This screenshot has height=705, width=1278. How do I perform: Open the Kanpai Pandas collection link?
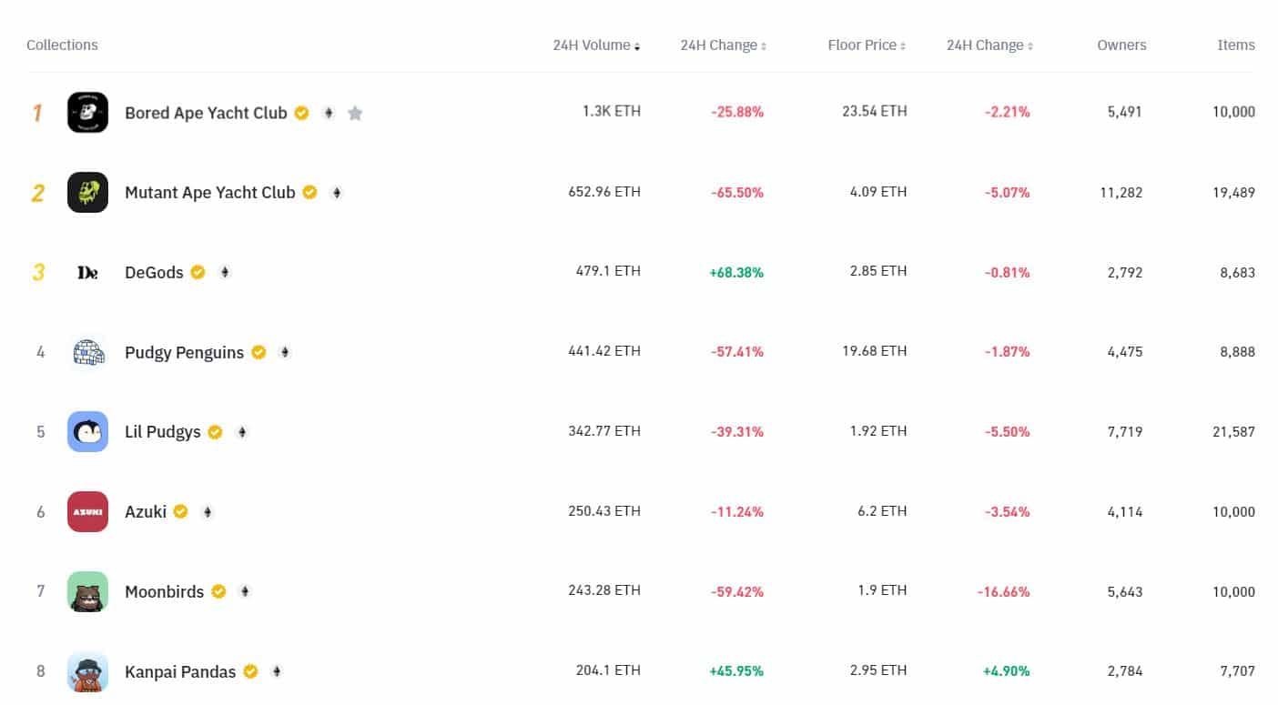180,671
